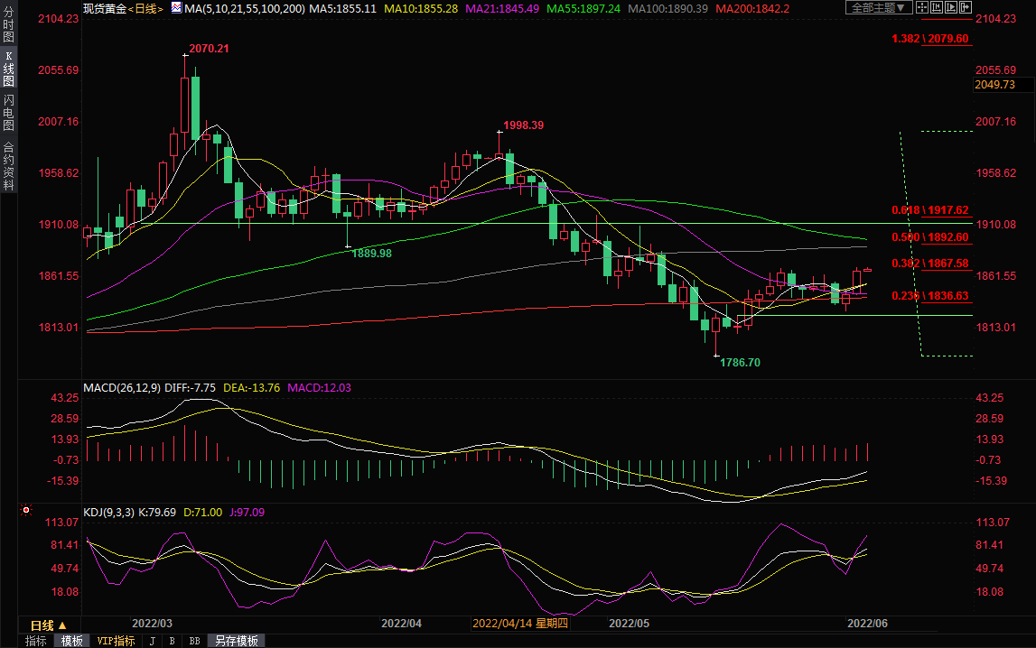Click the red KDJ settings icon

[x=26, y=510]
